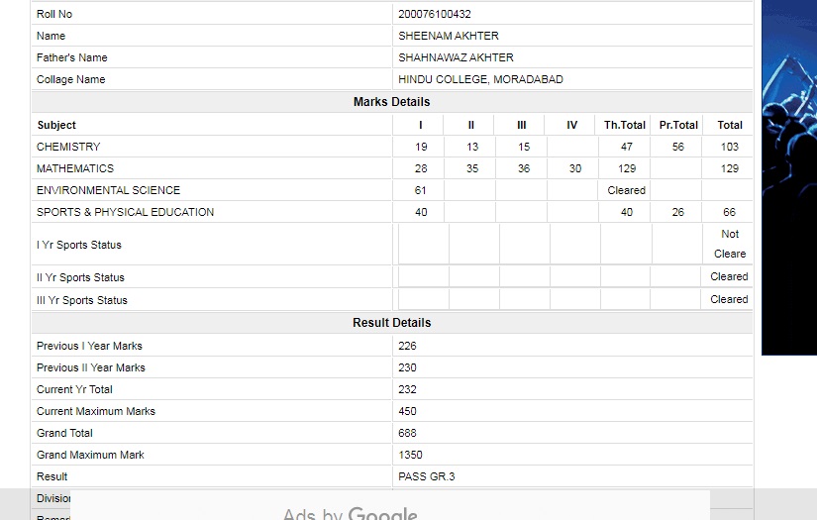The height and width of the screenshot is (520, 817).
Task: Click the Not Cleare status cell
Action: tap(730, 244)
